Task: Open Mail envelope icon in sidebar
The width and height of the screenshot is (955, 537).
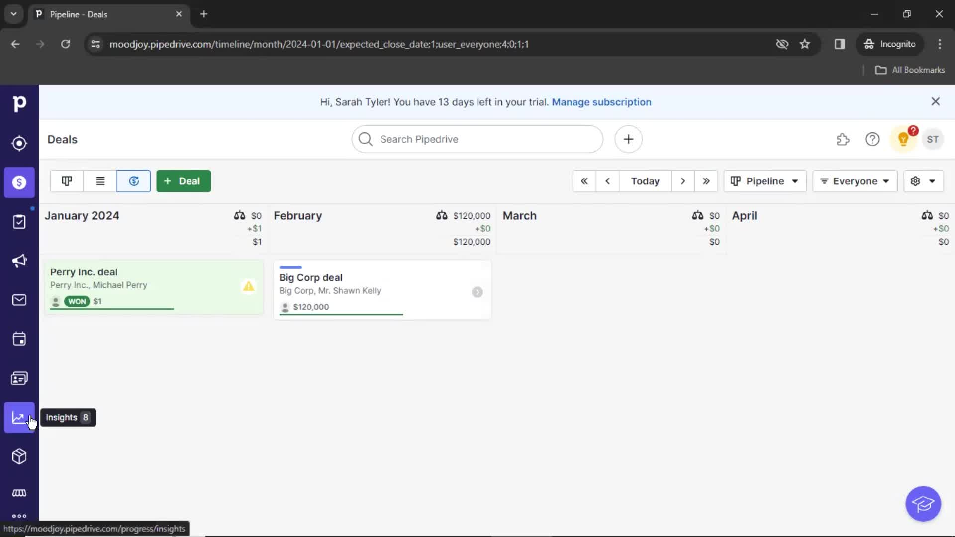Action: (x=19, y=300)
